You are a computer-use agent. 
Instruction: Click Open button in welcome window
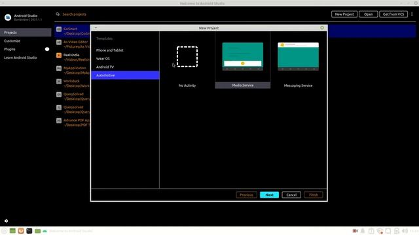click(368, 14)
